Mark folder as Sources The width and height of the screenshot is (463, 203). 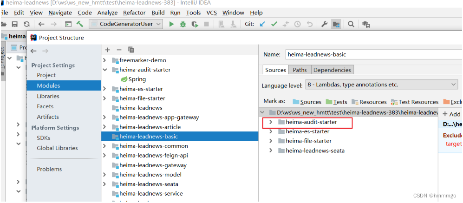(x=307, y=102)
